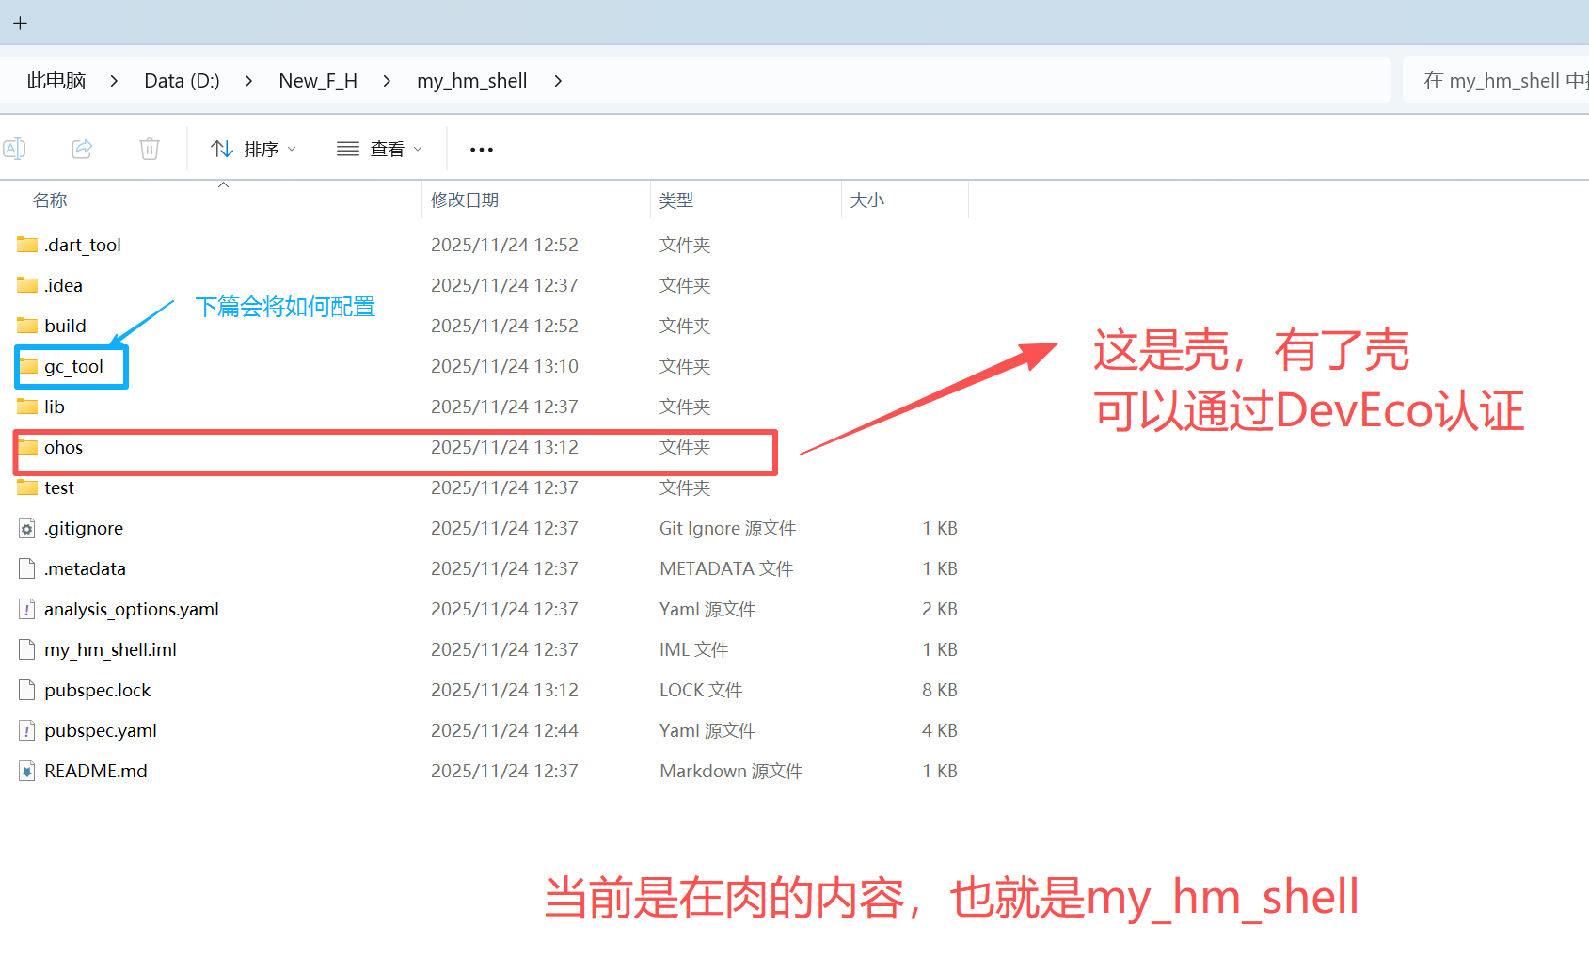Screen dimensions: 1589x974
Task: Click the Rename icon in the toolbar
Action: click(15, 149)
